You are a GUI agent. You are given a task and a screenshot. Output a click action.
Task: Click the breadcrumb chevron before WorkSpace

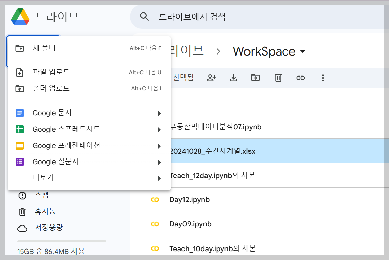click(218, 51)
